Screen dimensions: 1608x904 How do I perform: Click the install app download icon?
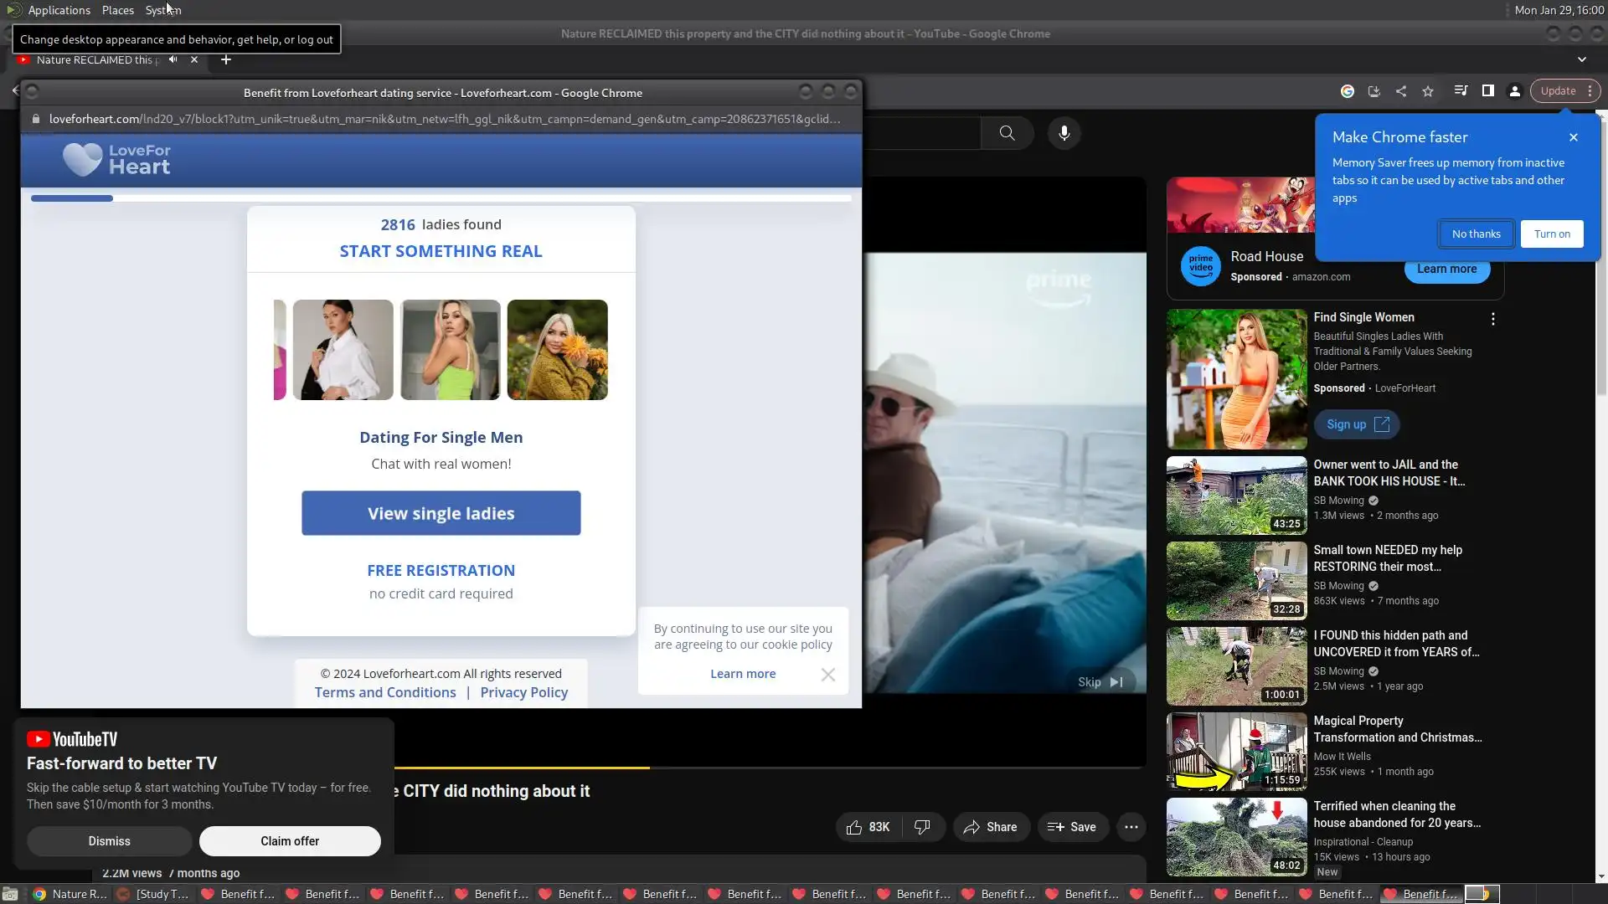coord(1374,91)
